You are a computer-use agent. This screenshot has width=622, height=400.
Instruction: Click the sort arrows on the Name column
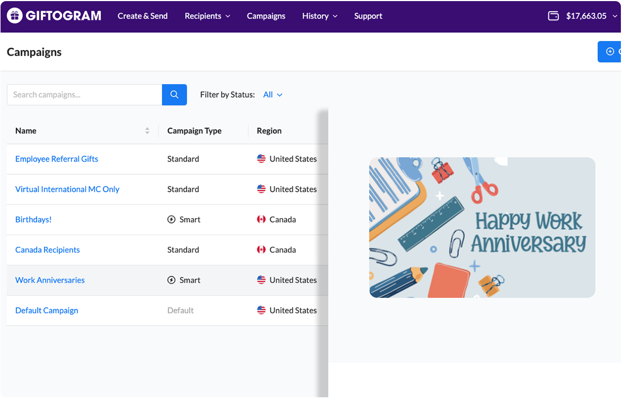[147, 131]
